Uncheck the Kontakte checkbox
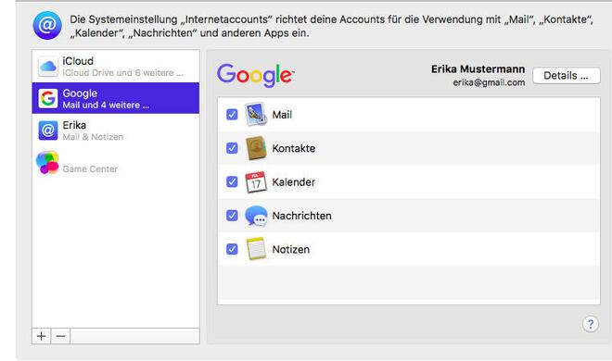The width and height of the screenshot is (612, 361). point(232,148)
